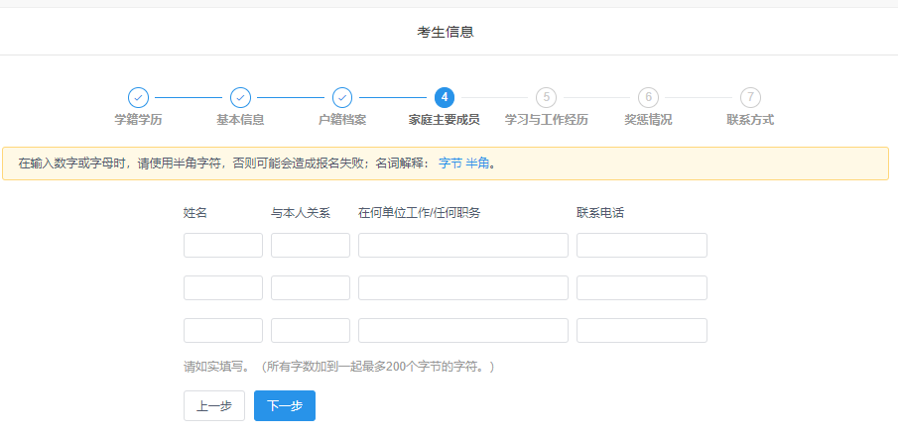The width and height of the screenshot is (898, 435).
Task: Focus the third row 联系电话 field
Action: coord(642,330)
